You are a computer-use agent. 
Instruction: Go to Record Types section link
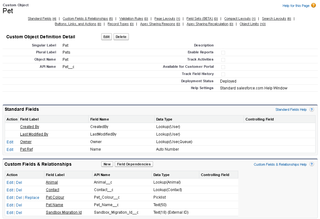coord(118,24)
